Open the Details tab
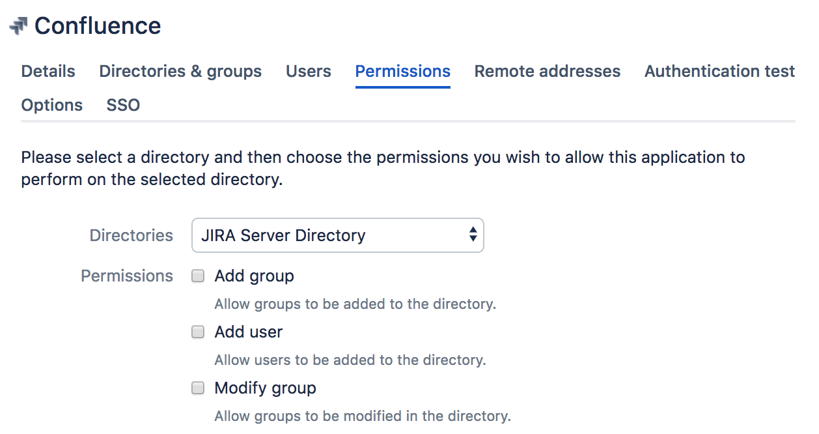This screenshot has height=434, width=819. pyautogui.click(x=48, y=72)
